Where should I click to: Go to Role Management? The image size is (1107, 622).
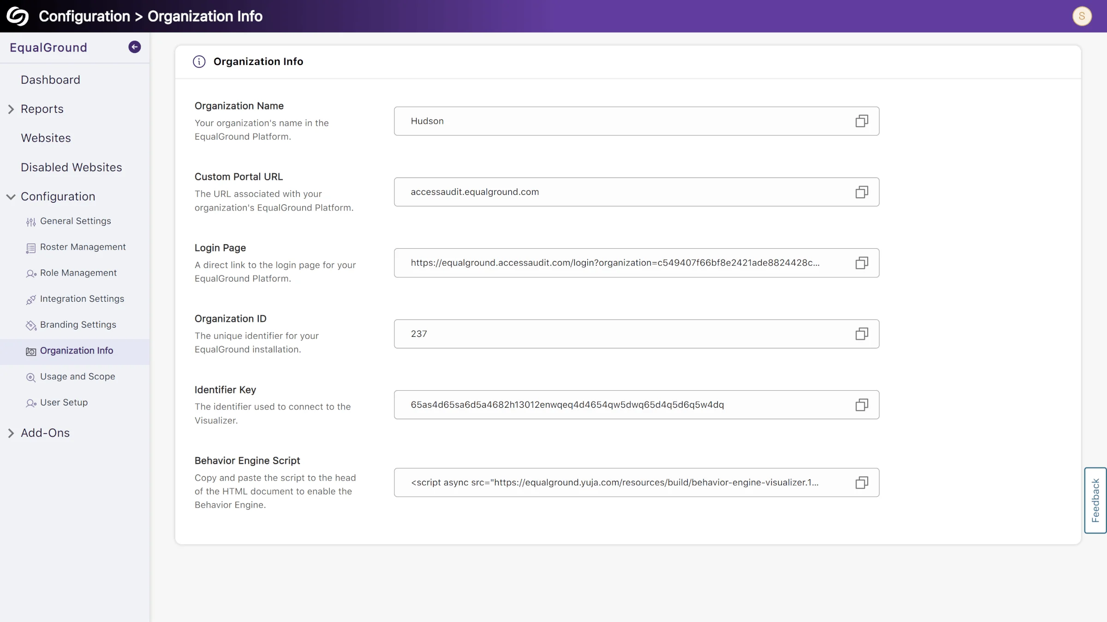pos(78,273)
